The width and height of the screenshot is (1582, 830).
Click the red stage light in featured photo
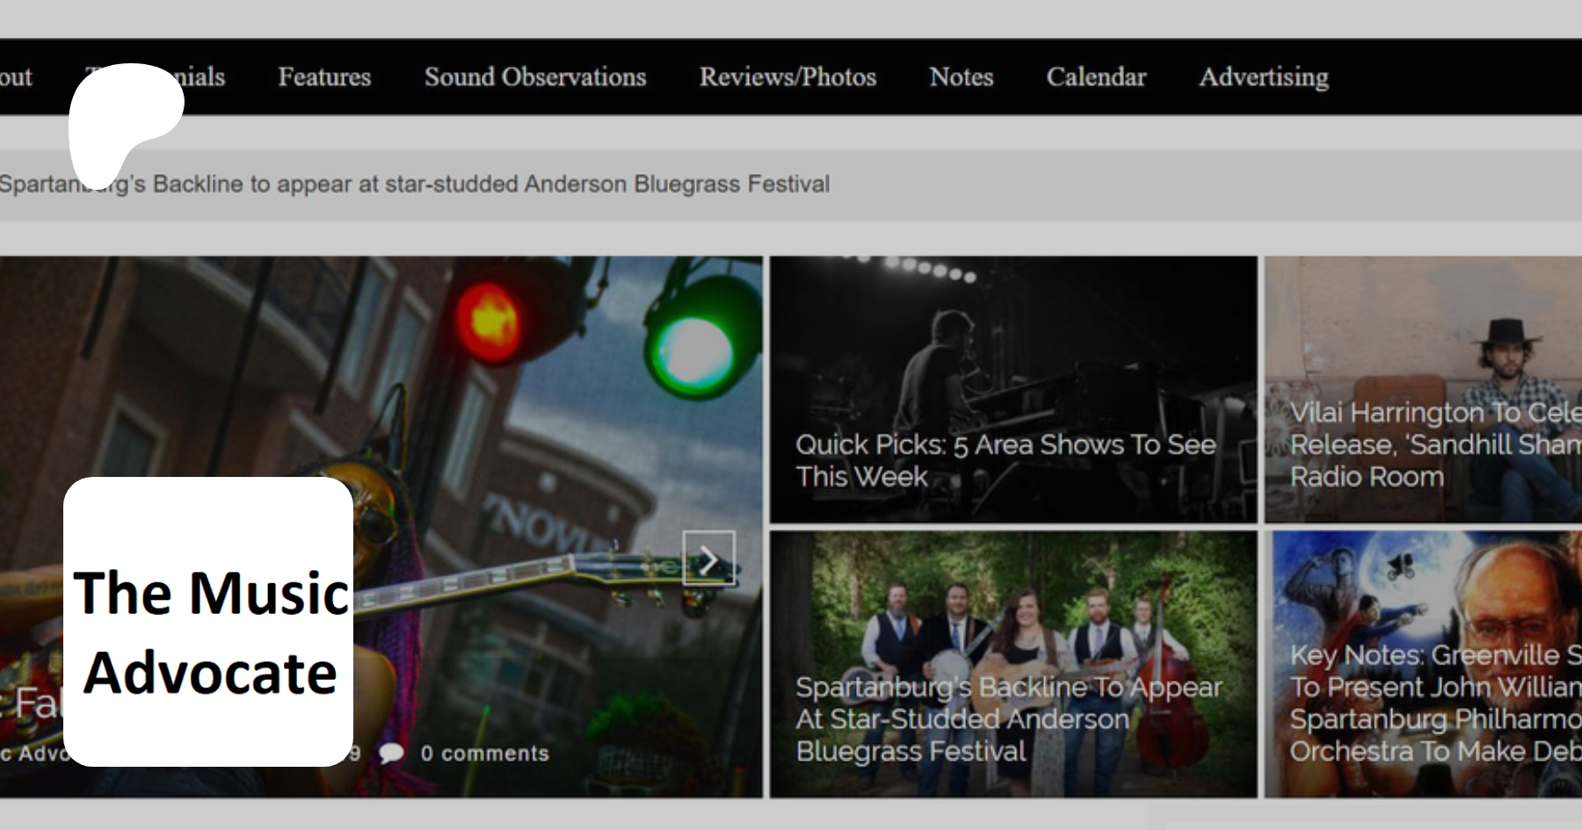(x=490, y=318)
